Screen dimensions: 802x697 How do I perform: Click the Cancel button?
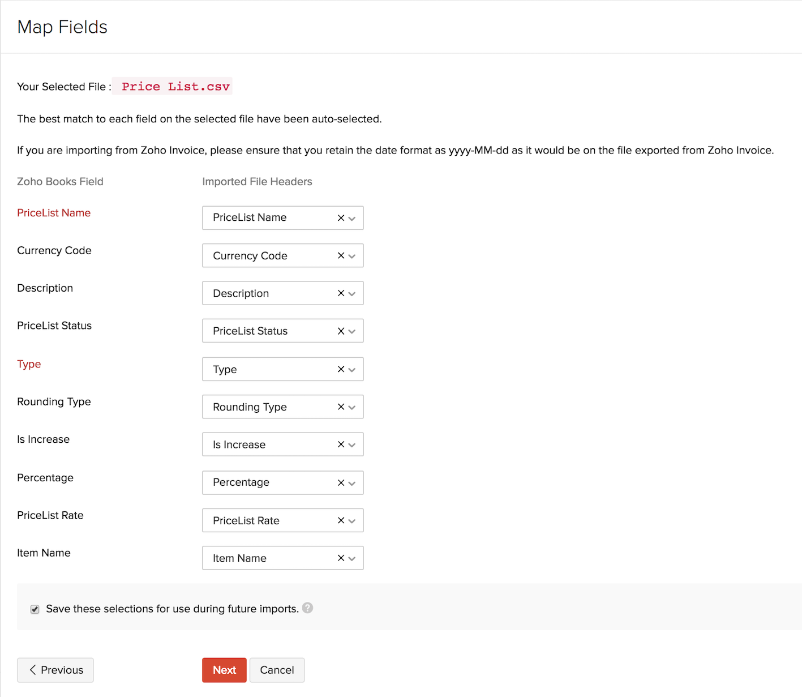pos(277,670)
